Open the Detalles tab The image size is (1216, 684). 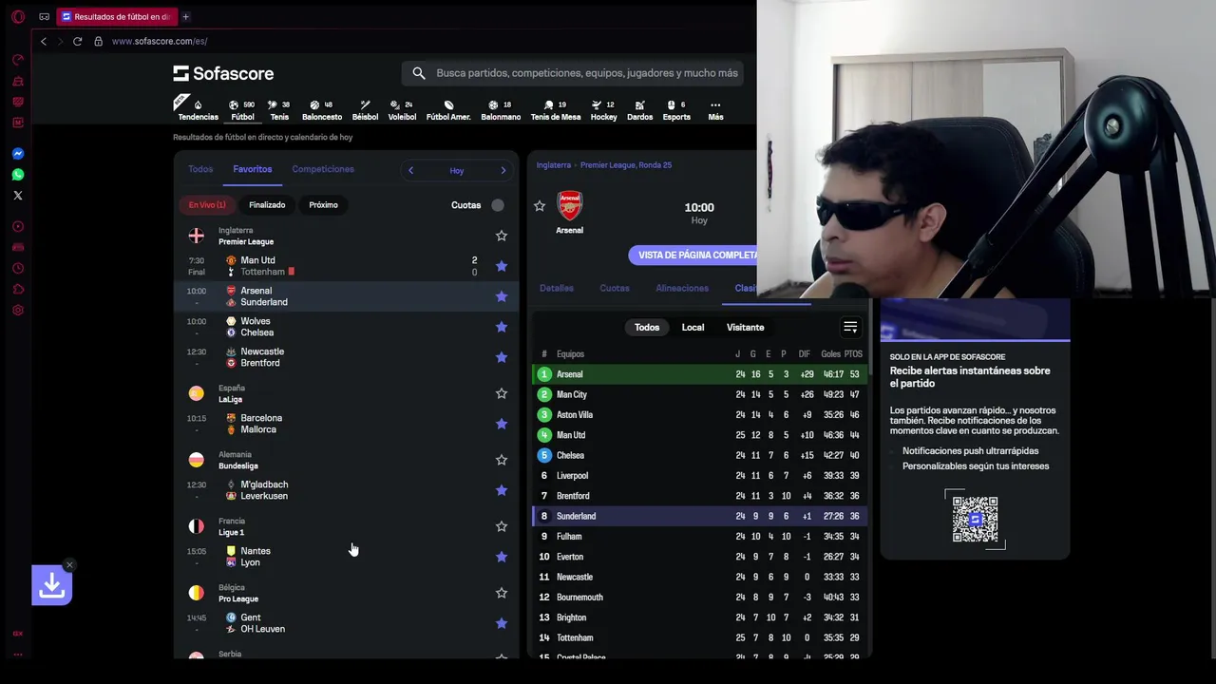(557, 288)
